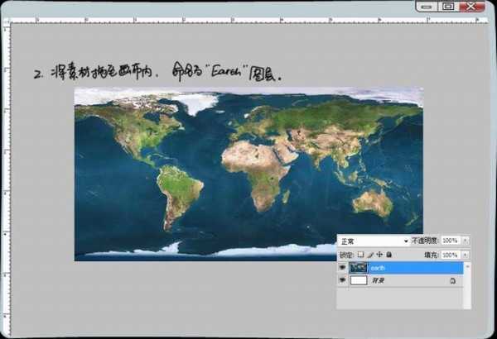Maximize the document window
497x339 pixels.
tap(448, 6)
